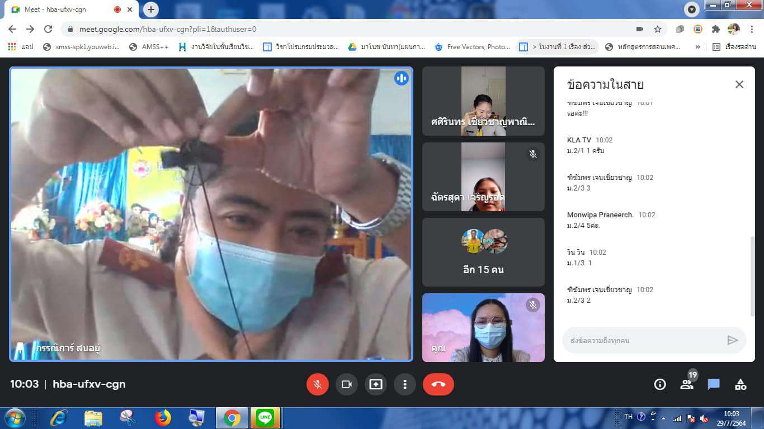Open the meeting details info icon
Screen dimensions: 764x429
660,384
